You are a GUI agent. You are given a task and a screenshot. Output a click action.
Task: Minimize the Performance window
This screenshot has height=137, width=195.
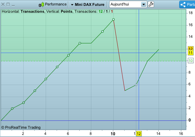(13, 6)
